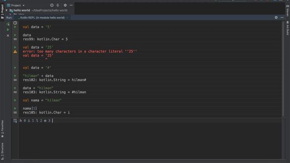Click run marker beside "hilman" + data
290x163 pixels.
[15, 76]
